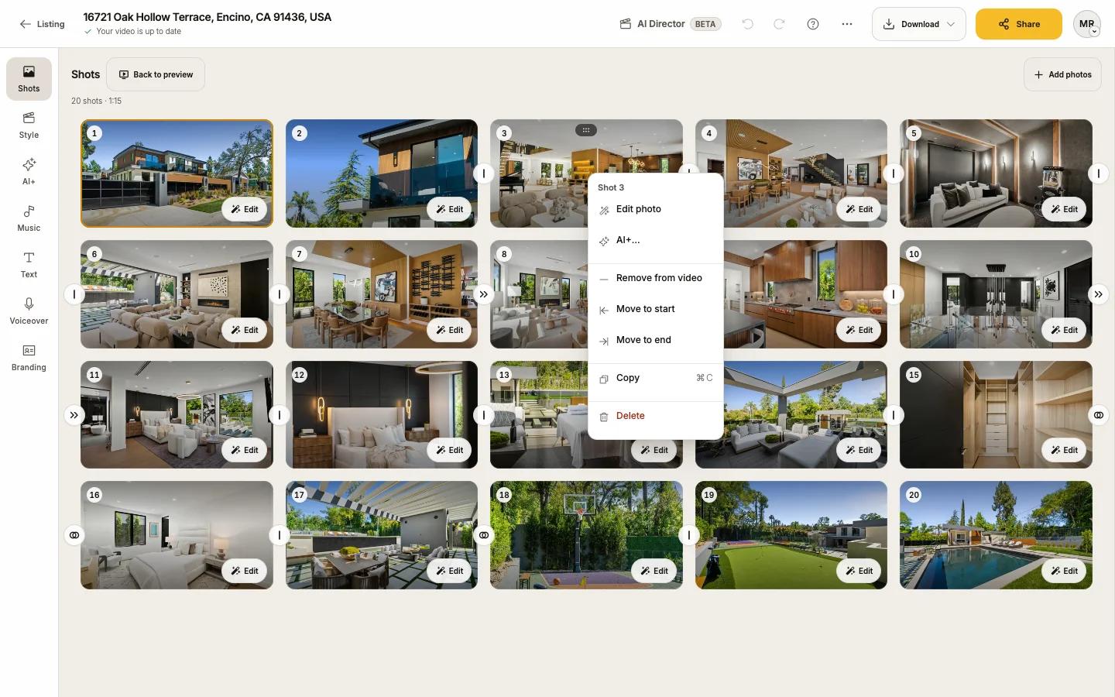Image resolution: width=1115 pixels, height=697 pixels.
Task: Open the MR account menu
Action: tap(1087, 24)
